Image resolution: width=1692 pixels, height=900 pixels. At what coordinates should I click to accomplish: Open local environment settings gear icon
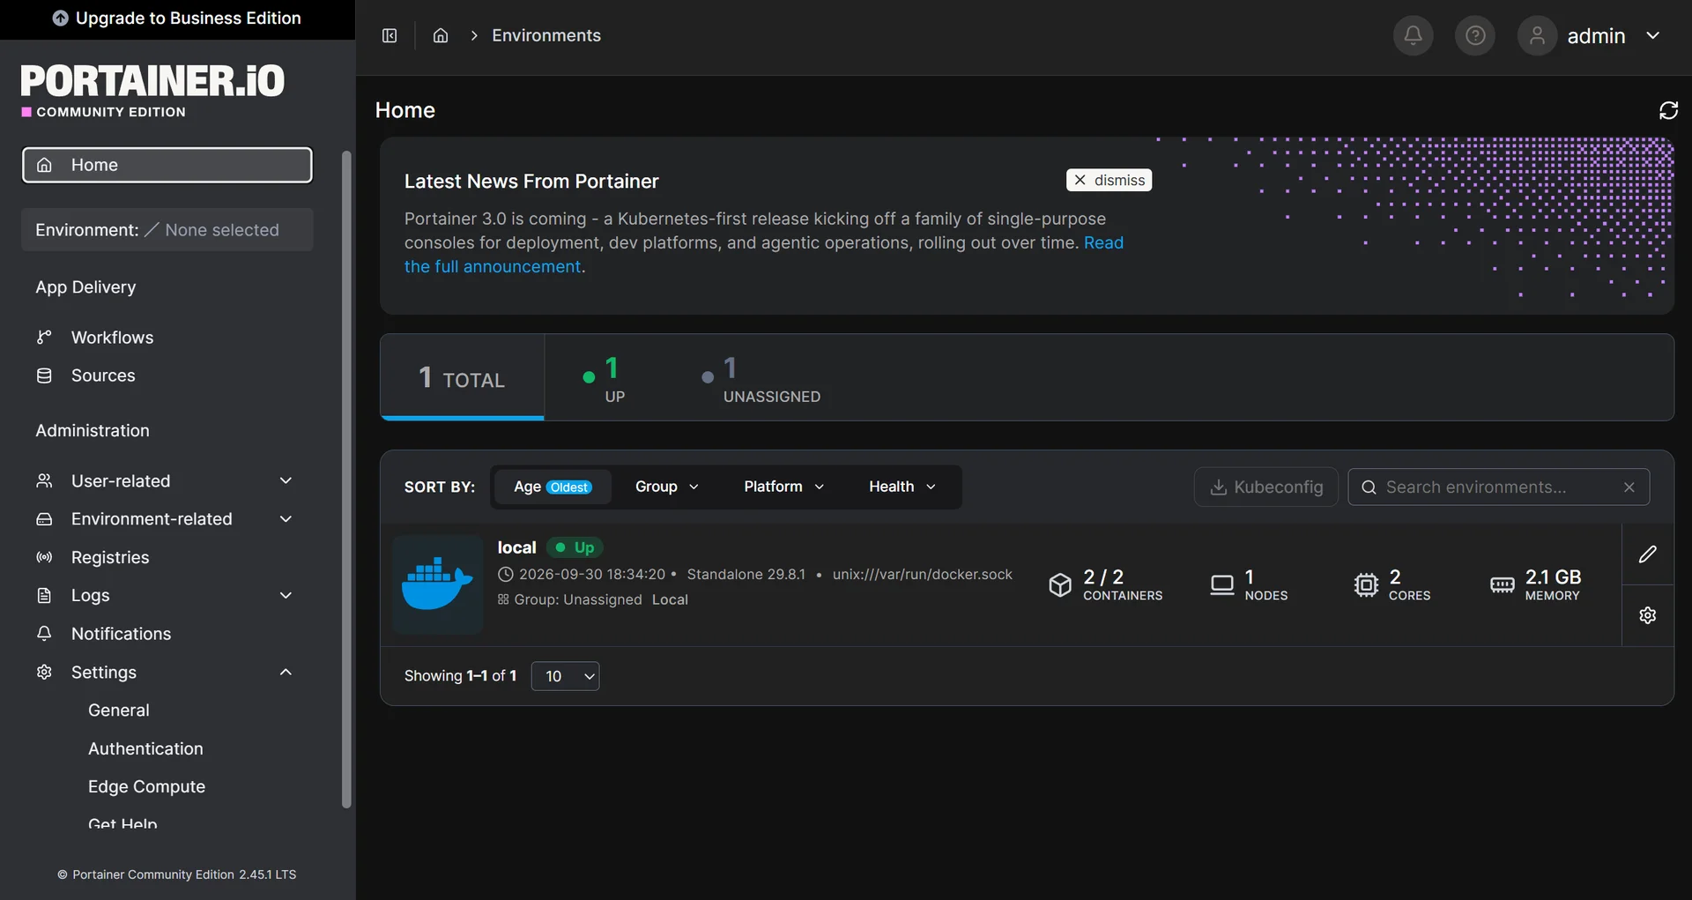1648,615
